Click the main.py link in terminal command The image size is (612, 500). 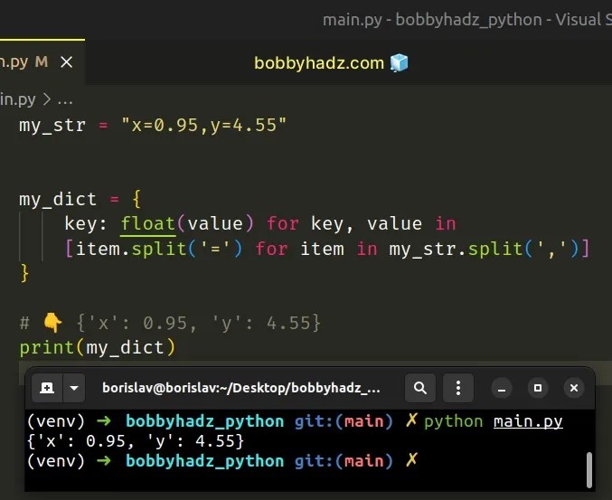[528, 421]
